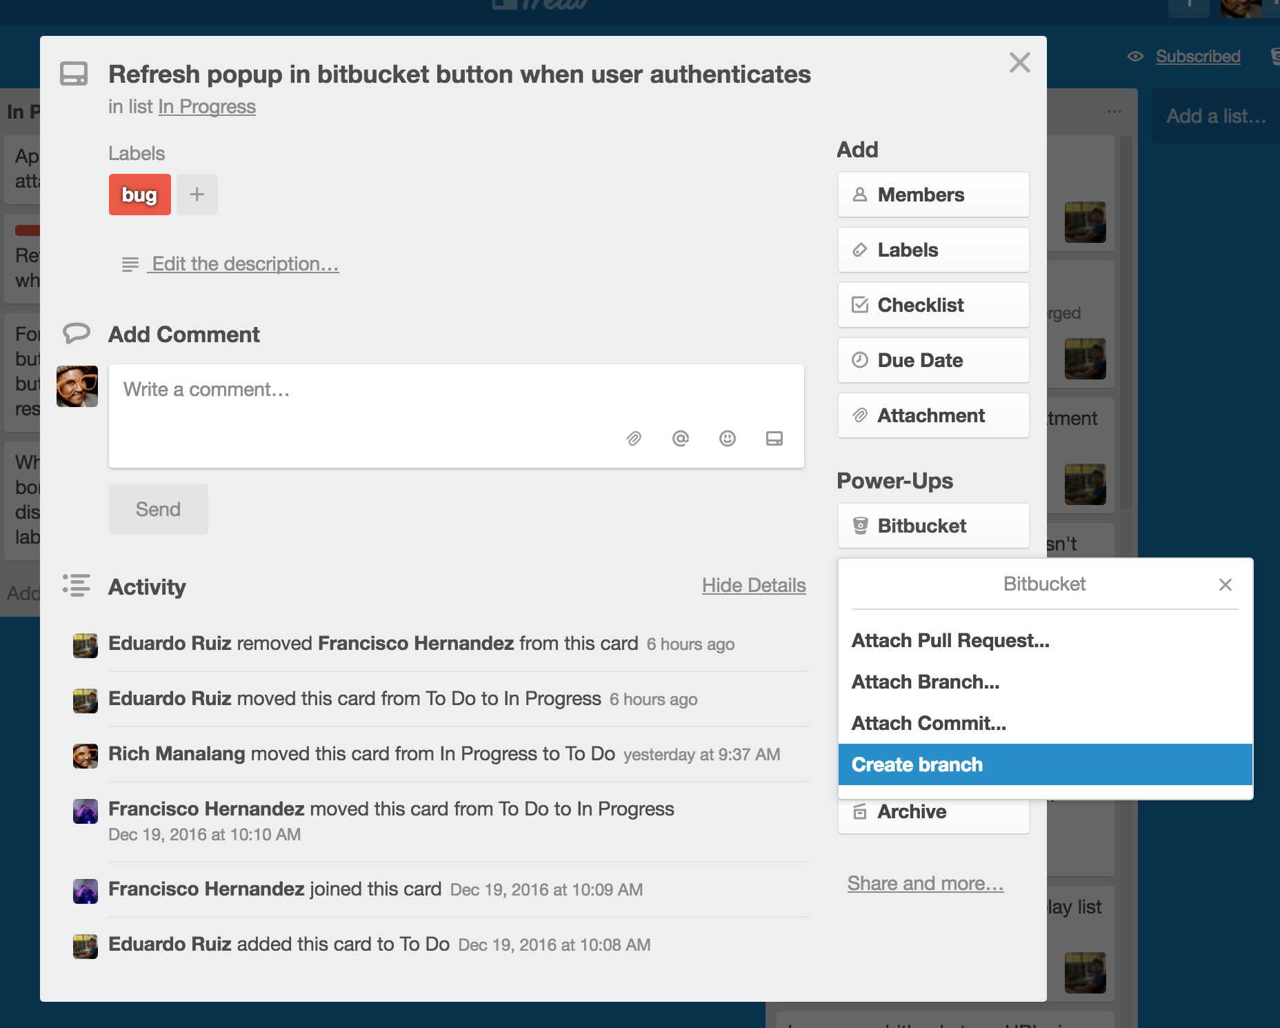Click the bucket icon on the Bitbucket button

coord(860,526)
